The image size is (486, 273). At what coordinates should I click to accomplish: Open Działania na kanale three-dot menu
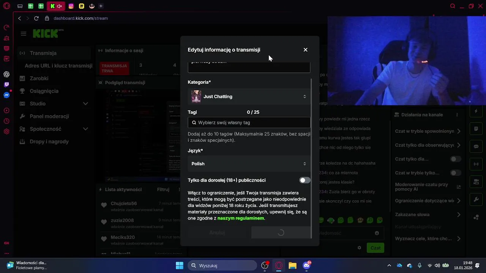click(458, 115)
